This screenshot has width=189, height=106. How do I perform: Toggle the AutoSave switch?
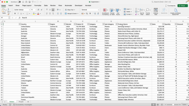pyautogui.click(x=19, y=2)
